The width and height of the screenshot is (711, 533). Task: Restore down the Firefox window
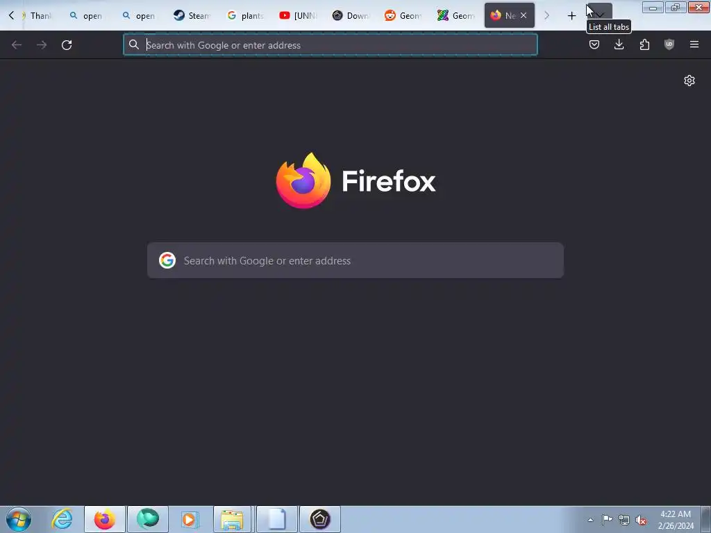(676, 7)
